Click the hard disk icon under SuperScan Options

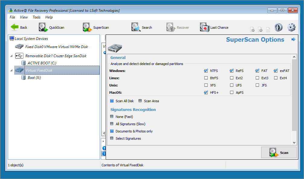click(x=115, y=48)
